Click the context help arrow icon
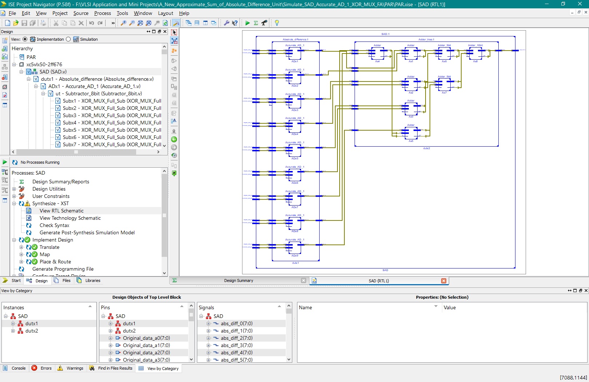The image size is (589, 382). (x=235, y=23)
